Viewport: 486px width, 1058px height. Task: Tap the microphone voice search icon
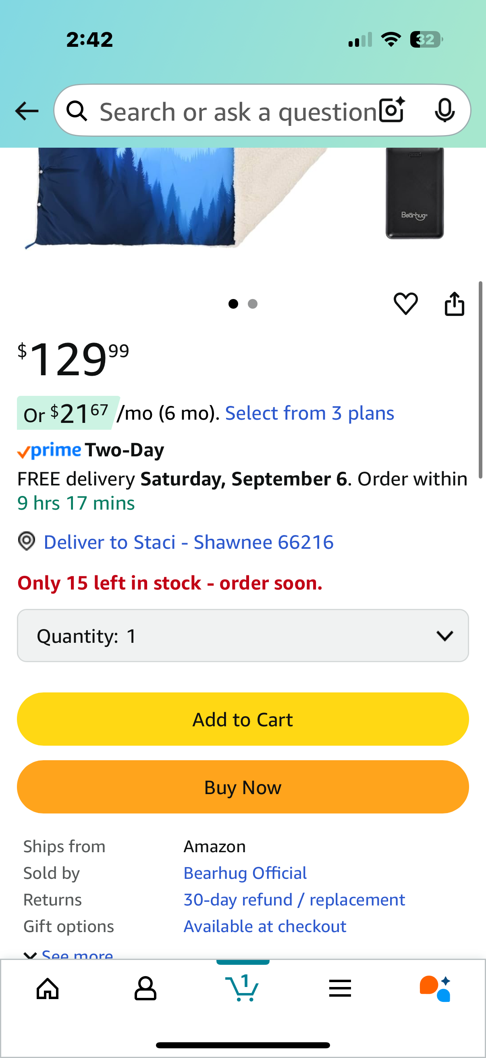pos(444,111)
